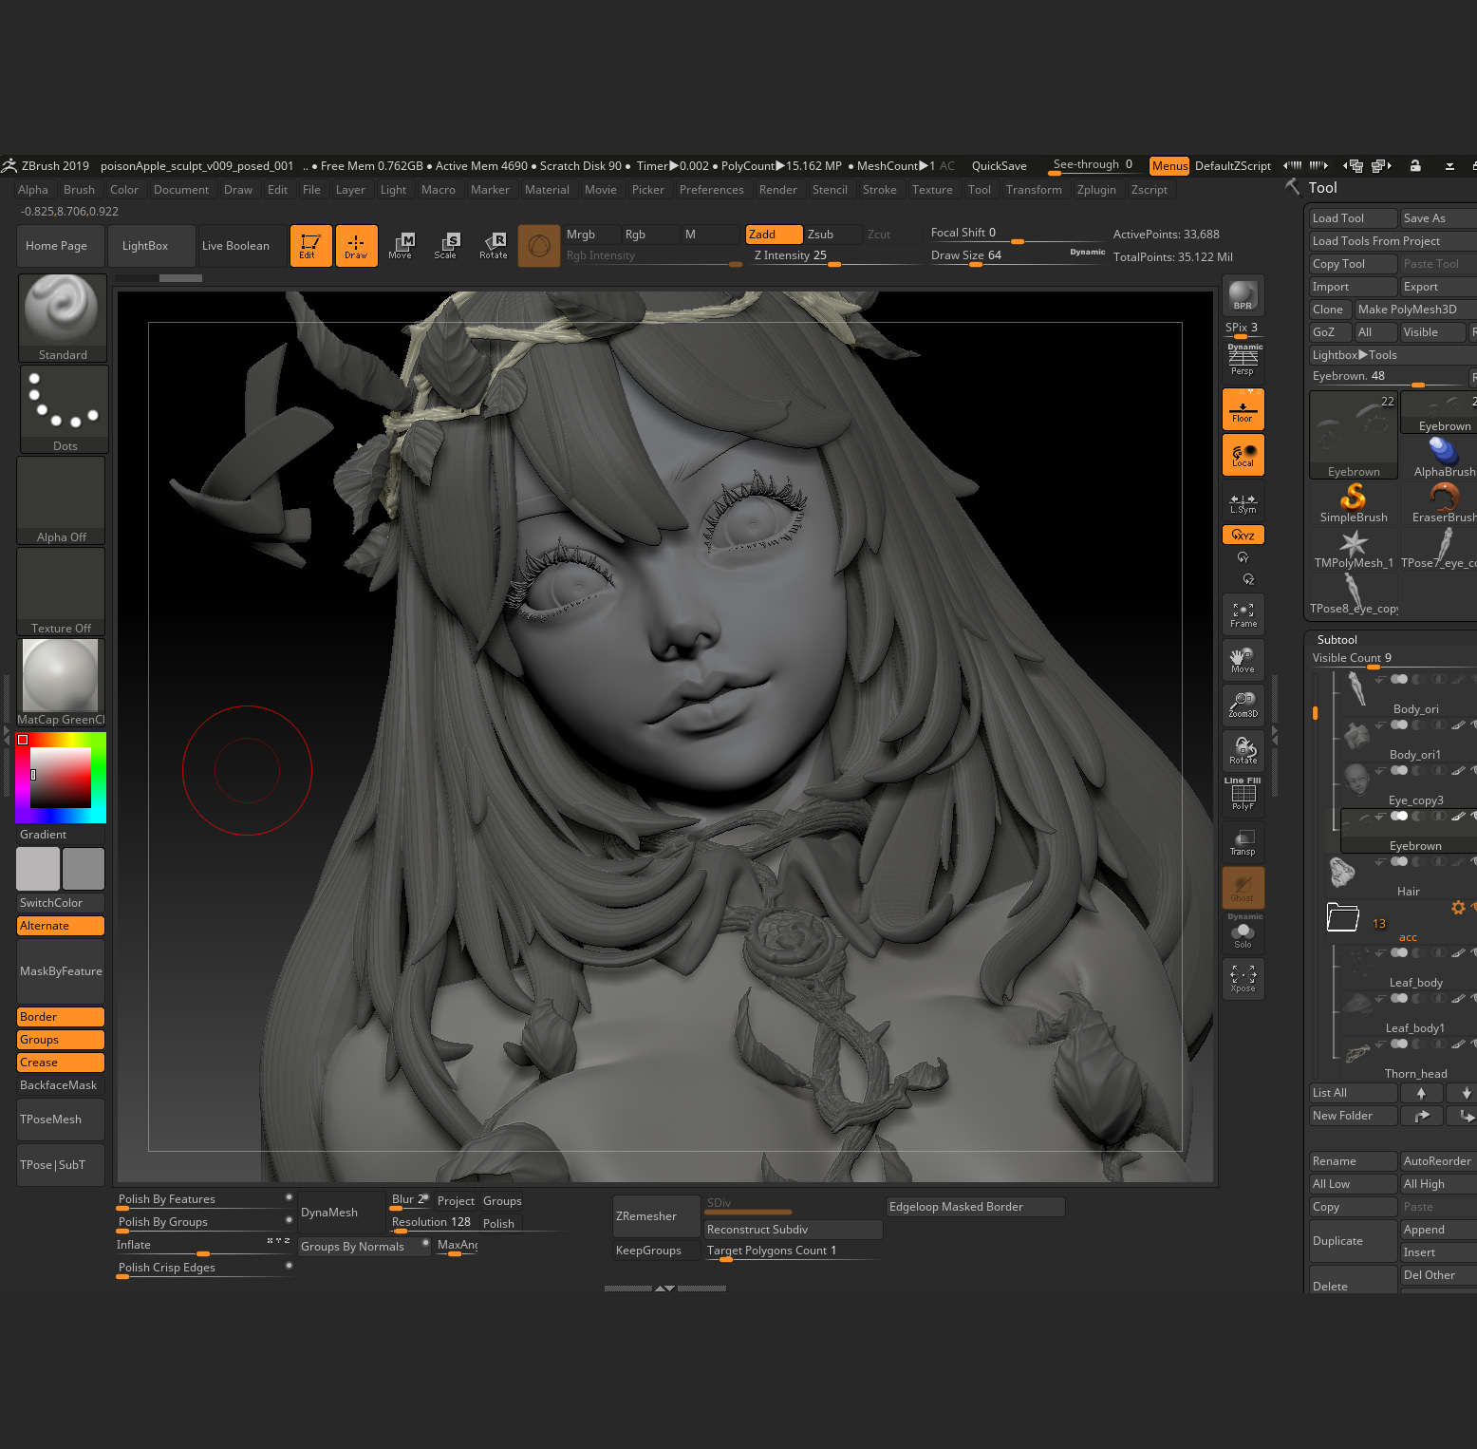Switch to Move mode in top shelf
1477x1449 pixels.
(401, 246)
